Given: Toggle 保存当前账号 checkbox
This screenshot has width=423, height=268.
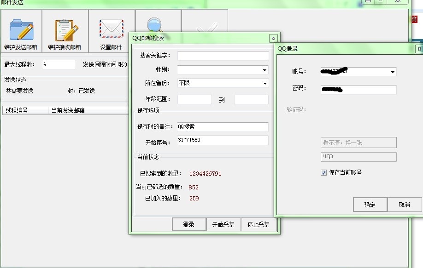Looking at the screenshot, I should point(324,172).
